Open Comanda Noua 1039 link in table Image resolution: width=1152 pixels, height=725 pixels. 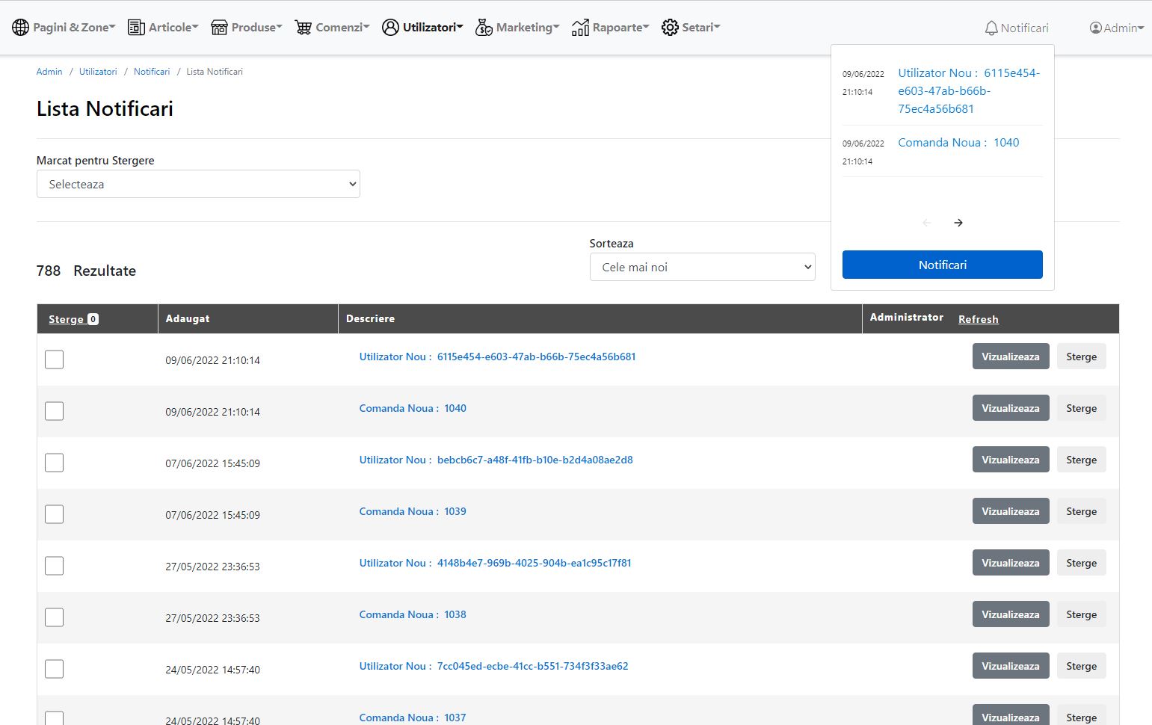coord(413,511)
